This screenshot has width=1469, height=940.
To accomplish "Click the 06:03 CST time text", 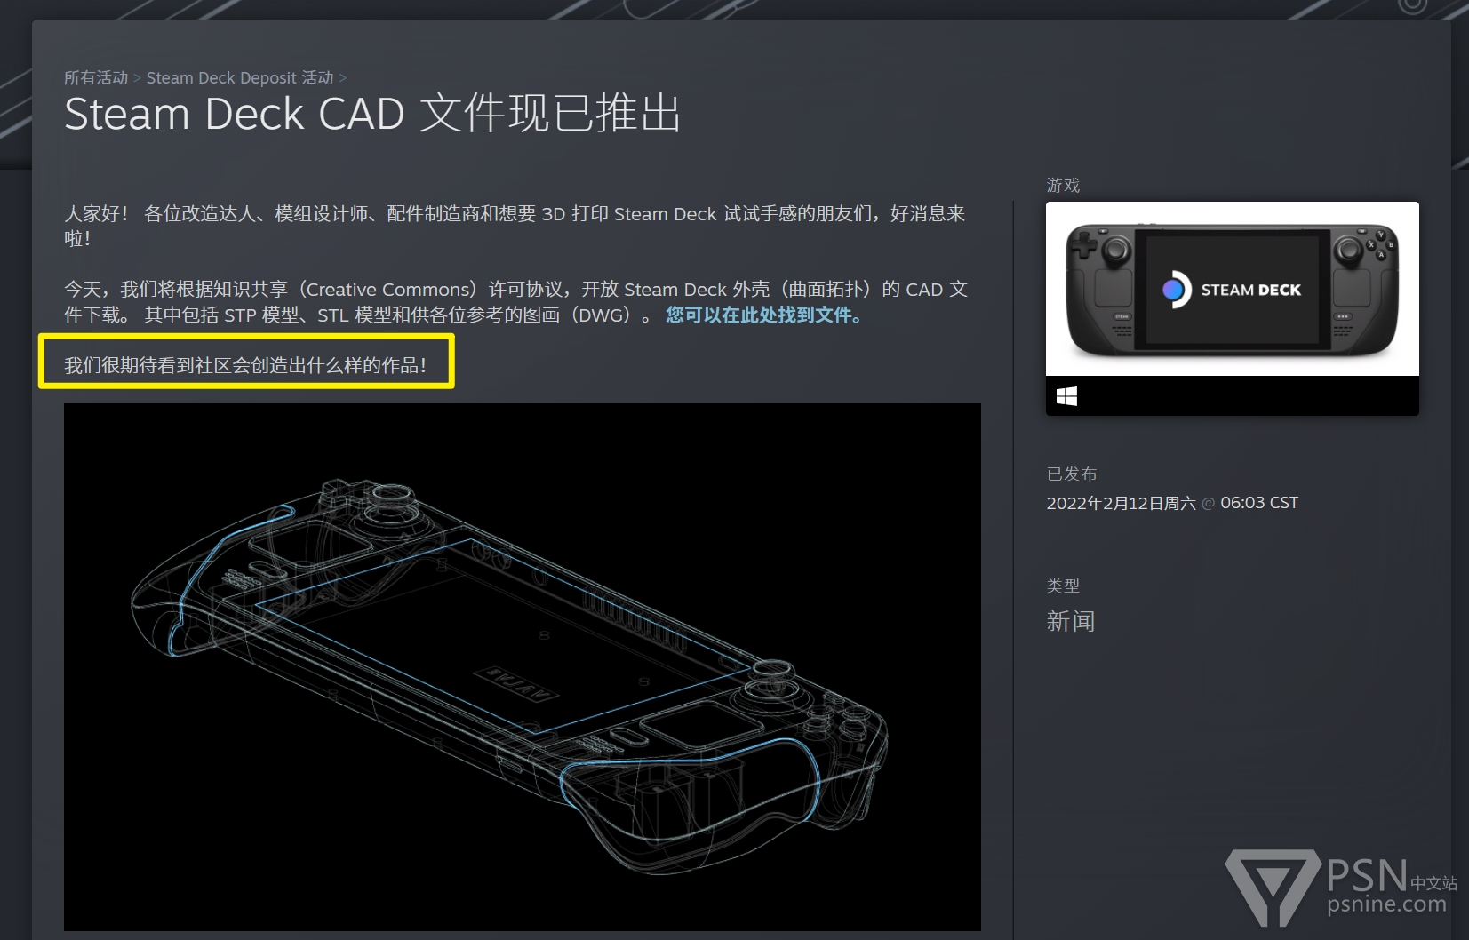I will tap(1259, 503).
